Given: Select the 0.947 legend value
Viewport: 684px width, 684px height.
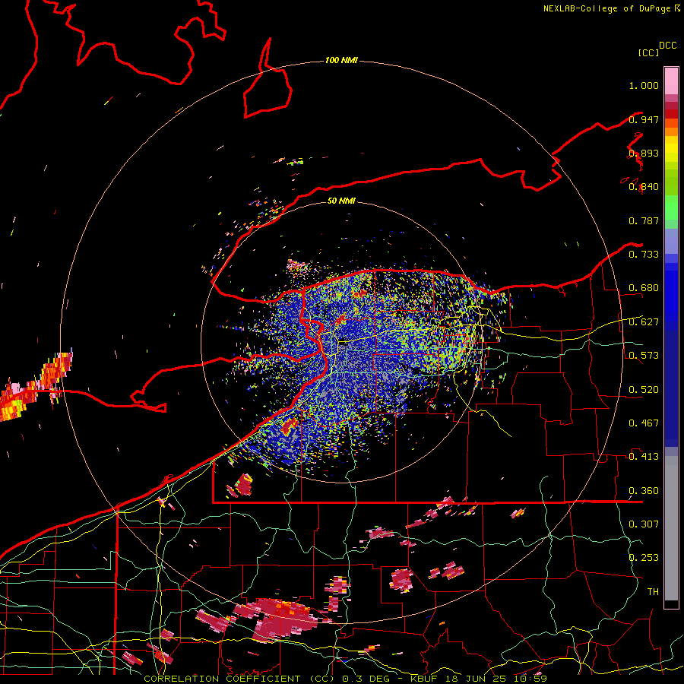Looking at the screenshot, I should click(644, 119).
